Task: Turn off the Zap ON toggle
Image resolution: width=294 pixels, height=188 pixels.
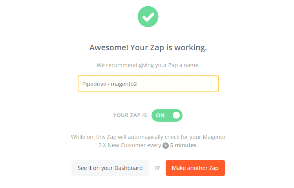Action: click(x=167, y=115)
